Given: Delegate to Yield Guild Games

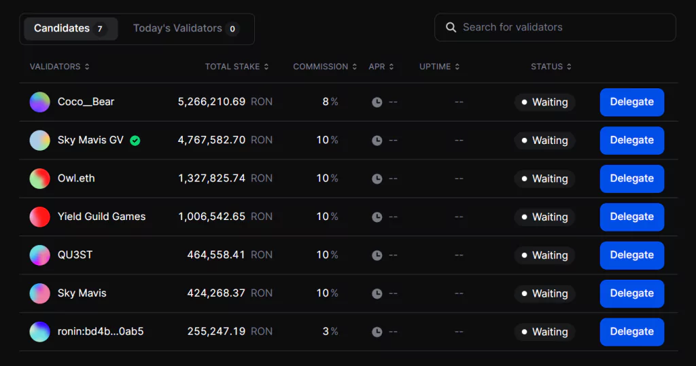Looking at the screenshot, I should point(632,217).
